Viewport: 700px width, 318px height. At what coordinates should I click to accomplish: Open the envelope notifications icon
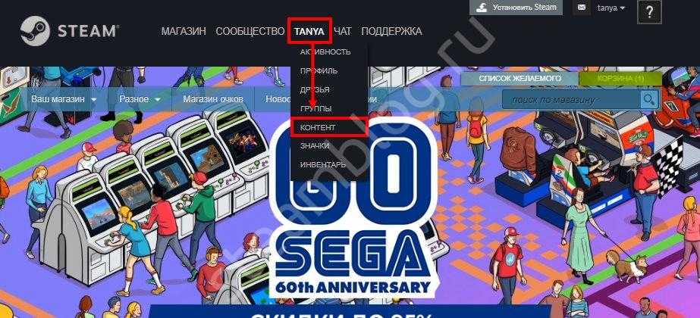582,8
